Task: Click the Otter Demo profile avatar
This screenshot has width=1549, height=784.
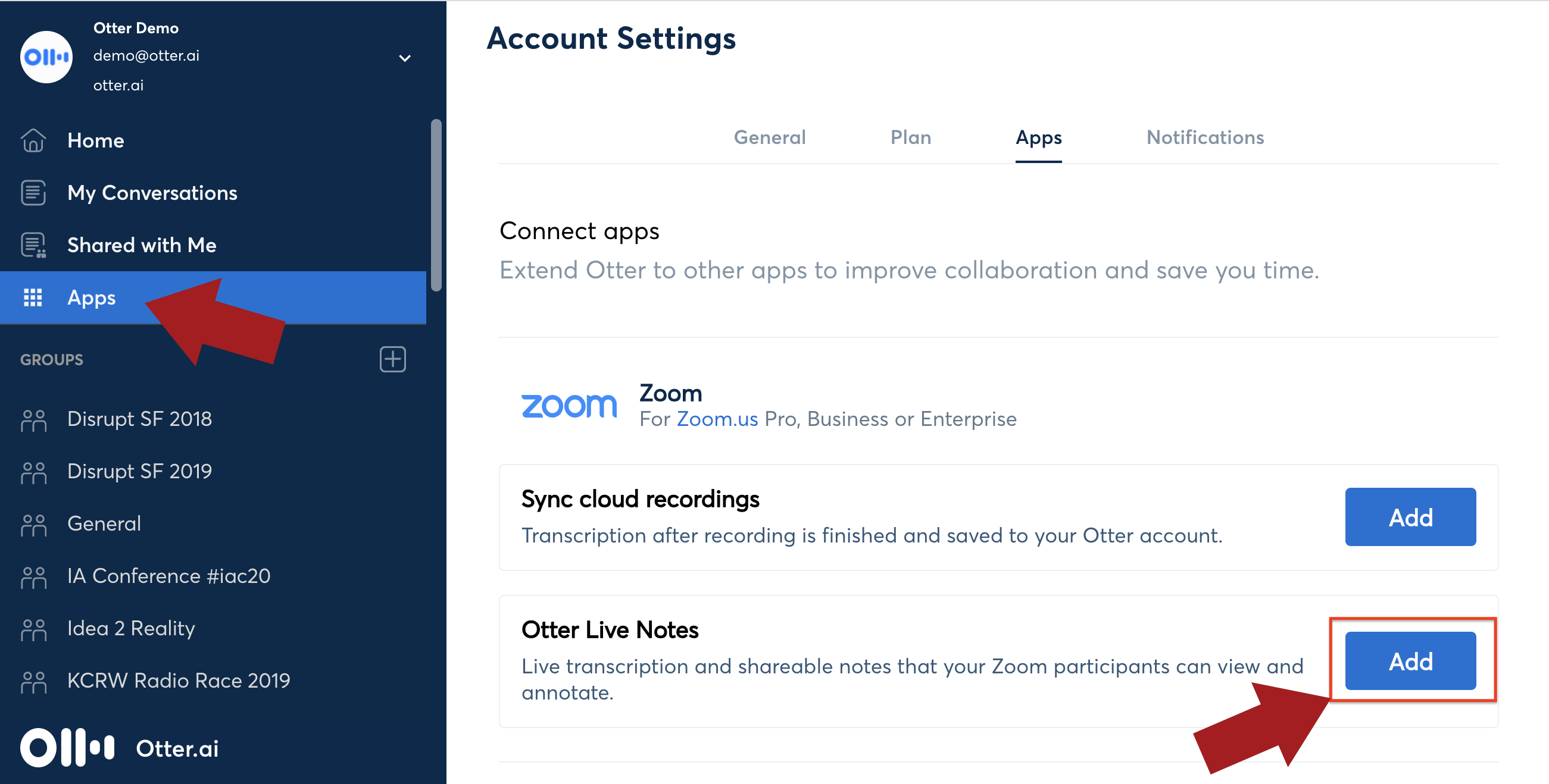Action: (46, 57)
